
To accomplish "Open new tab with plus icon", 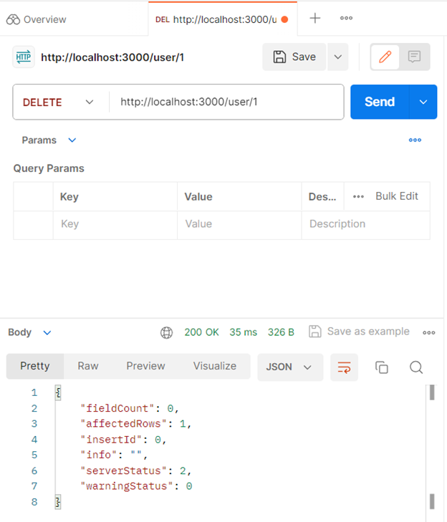I will [x=314, y=18].
